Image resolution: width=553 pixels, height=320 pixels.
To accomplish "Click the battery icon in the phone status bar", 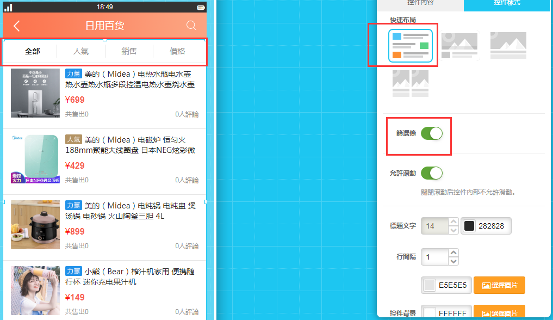I will click(201, 7).
